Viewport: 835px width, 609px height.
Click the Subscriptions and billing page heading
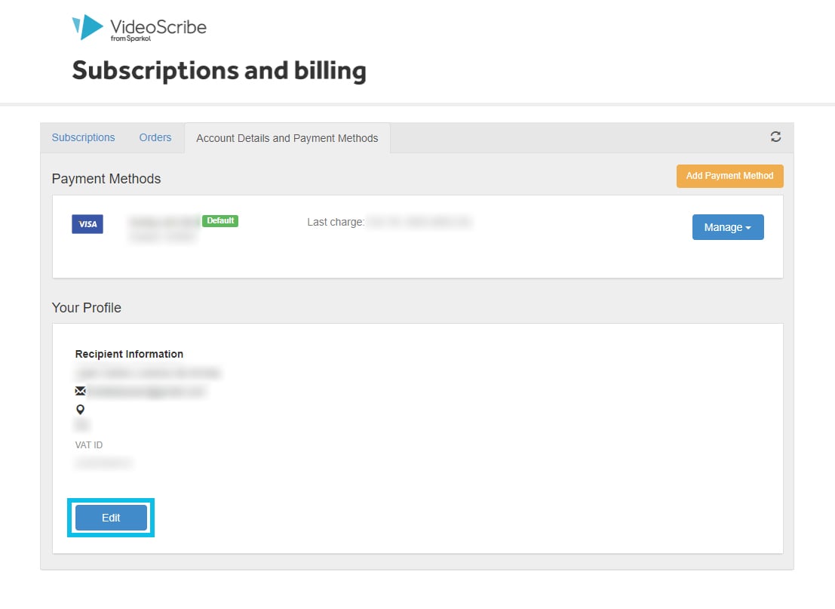pyautogui.click(x=219, y=70)
